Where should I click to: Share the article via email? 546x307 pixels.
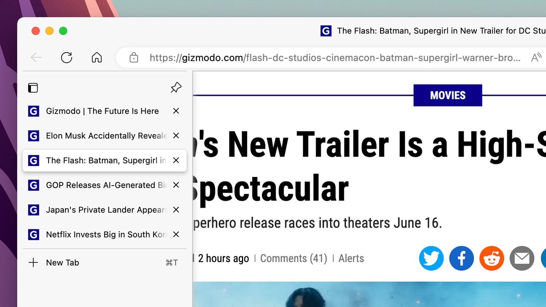521,258
